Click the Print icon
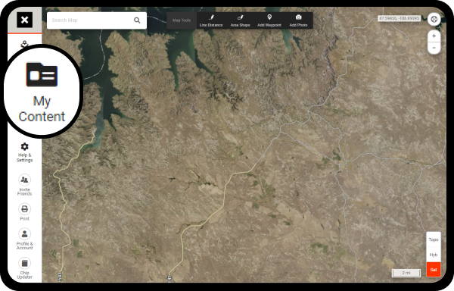Viewport: 454px width, 291px height. tap(25, 212)
